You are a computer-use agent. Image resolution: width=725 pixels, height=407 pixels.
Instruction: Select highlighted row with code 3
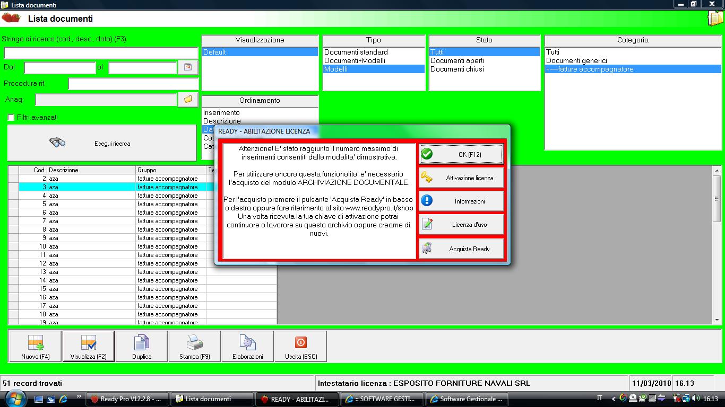[142, 187]
